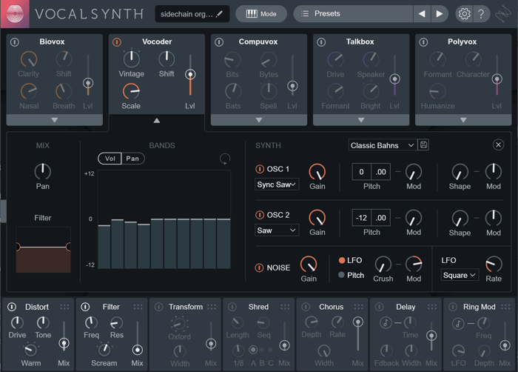The height and width of the screenshot is (372, 518).
Task: Enable the Polyvox module
Action: tap(423, 42)
